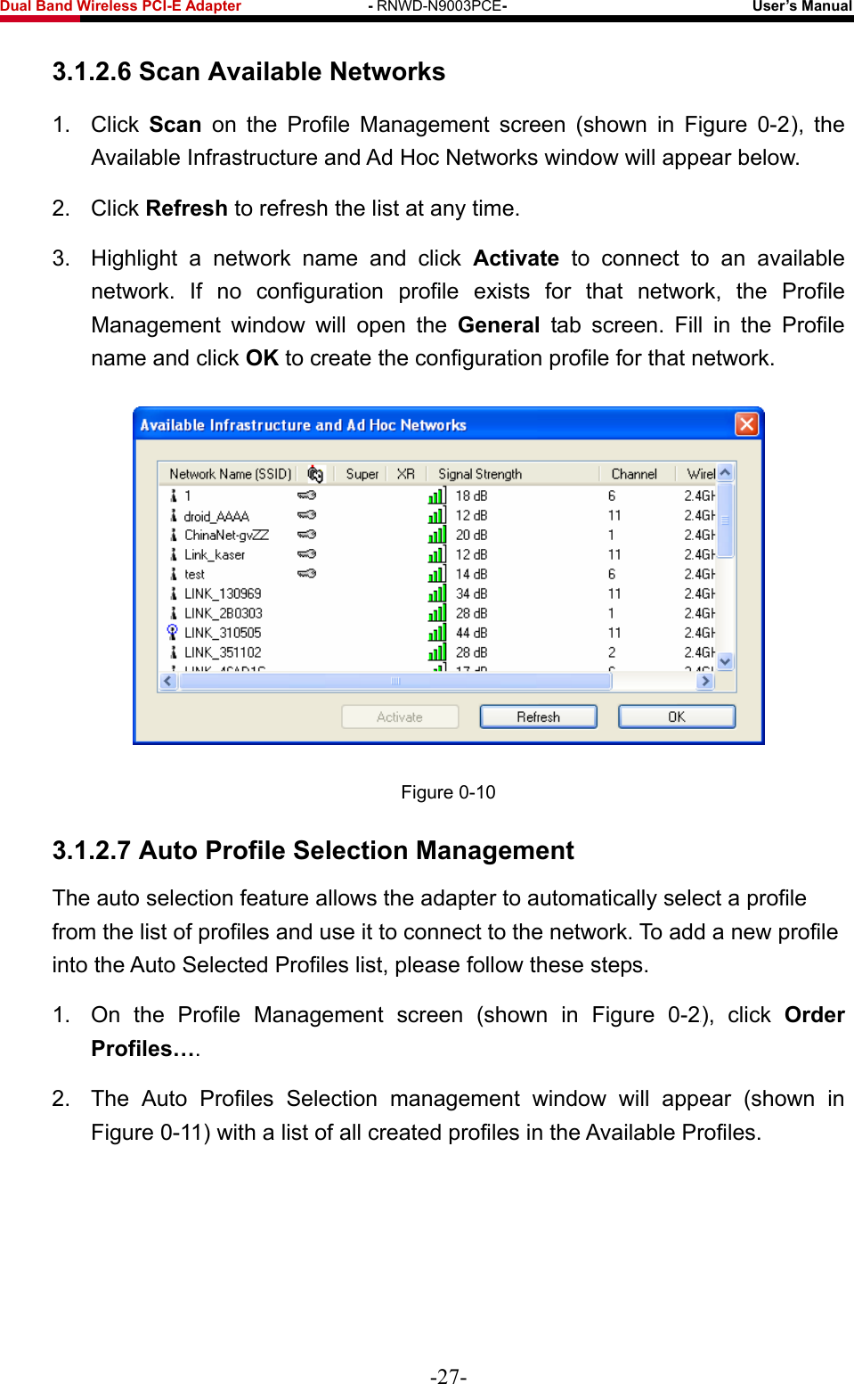Select the LINK_351102 network

(223, 652)
